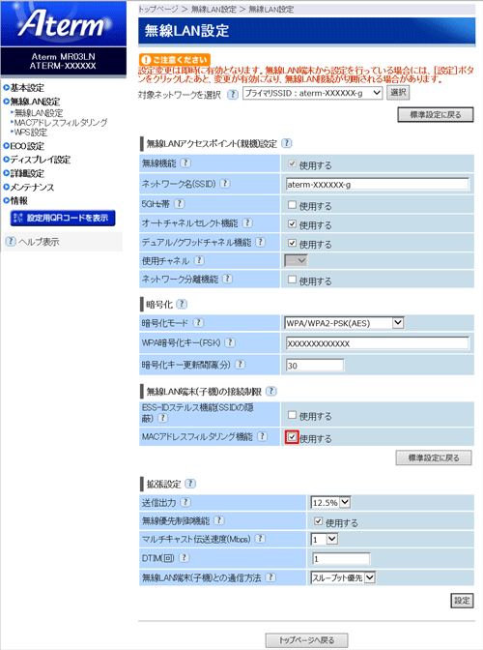Enable 5GHz帯 使用する checkbox
Viewport: 483px width, 650px height.
[292, 204]
